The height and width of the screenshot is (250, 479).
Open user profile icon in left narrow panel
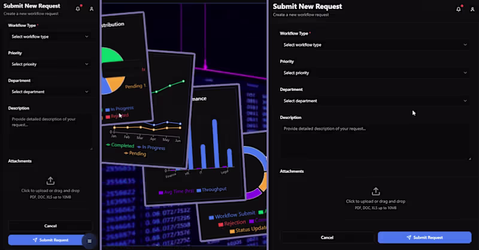pos(92,9)
